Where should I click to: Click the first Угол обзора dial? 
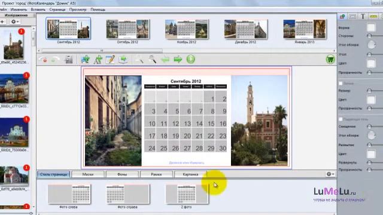click(371, 45)
